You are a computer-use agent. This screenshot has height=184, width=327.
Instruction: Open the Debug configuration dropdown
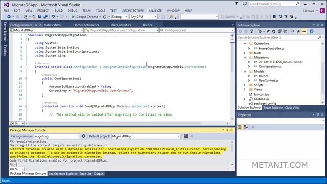pos(120,17)
